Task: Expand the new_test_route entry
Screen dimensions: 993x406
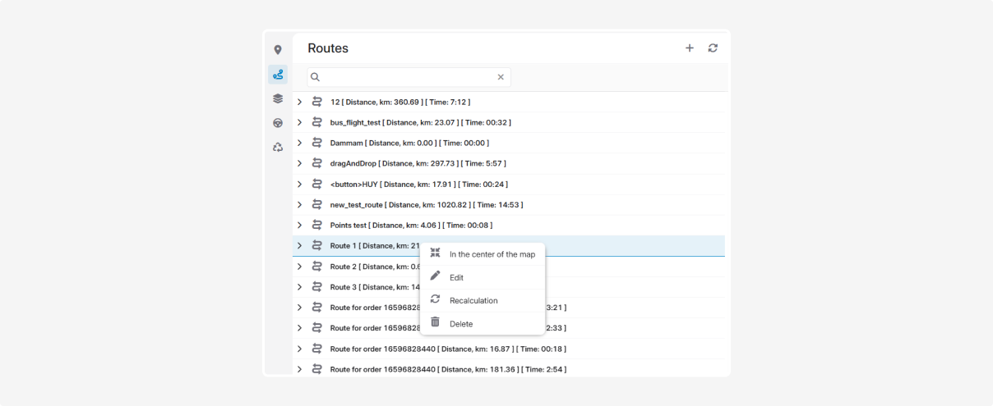Action: point(300,204)
